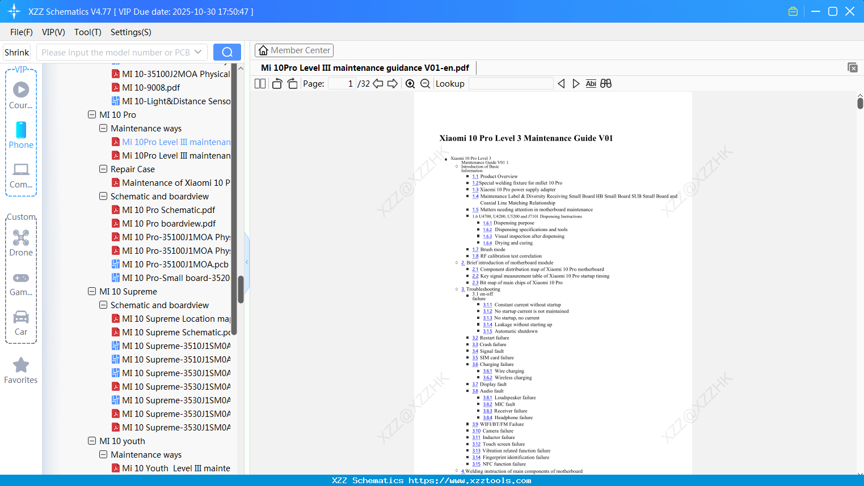Screen dimensions: 864x486
Task: Collapse the MI 10 Pro tree node
Action: click(92, 114)
